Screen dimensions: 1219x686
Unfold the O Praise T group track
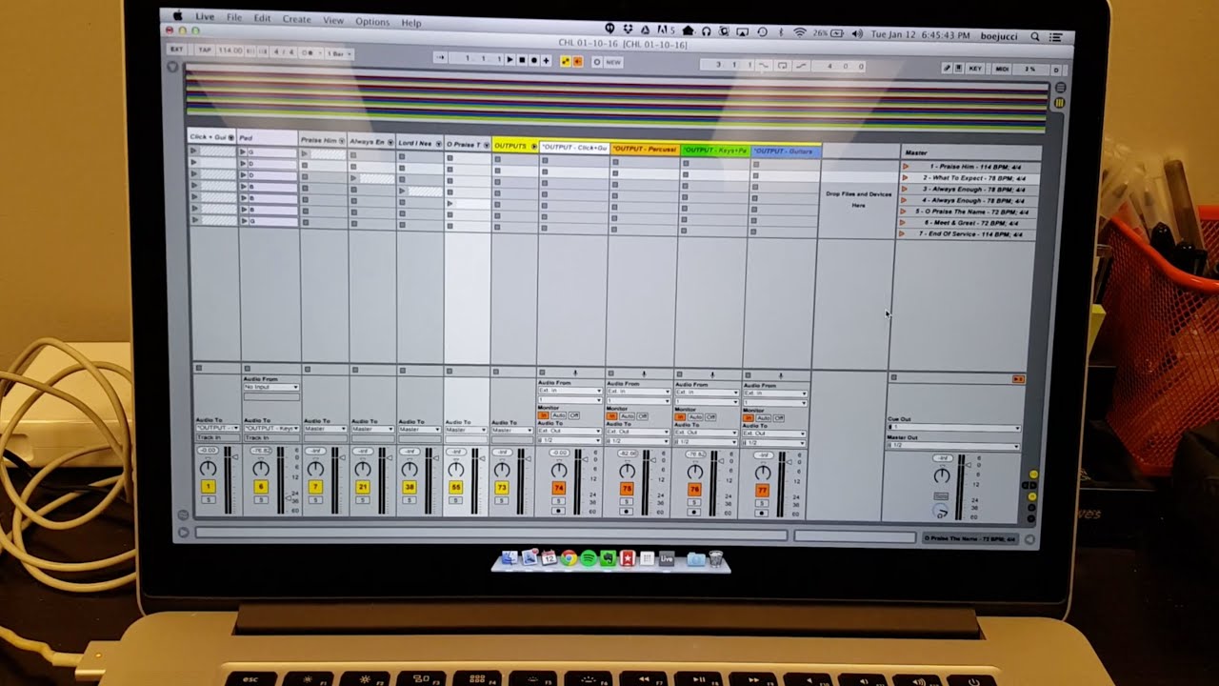pos(486,145)
